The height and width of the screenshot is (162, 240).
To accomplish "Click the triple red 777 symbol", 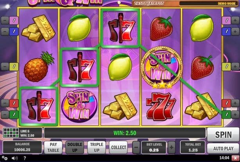I will (x=161, y=106).
